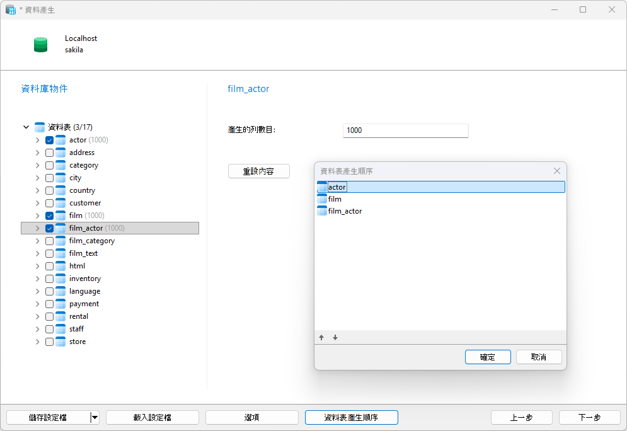Expand the film_actor table node
Image resolution: width=627 pixels, height=431 pixels.
click(x=37, y=228)
